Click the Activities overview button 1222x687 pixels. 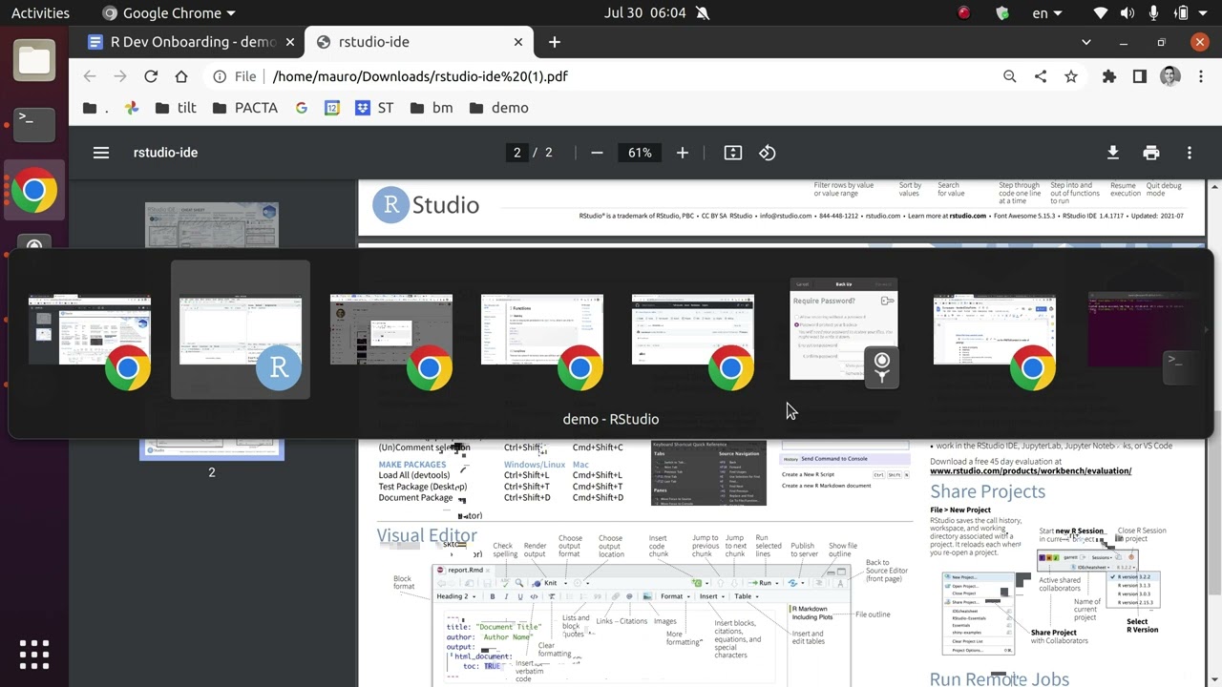(x=40, y=13)
